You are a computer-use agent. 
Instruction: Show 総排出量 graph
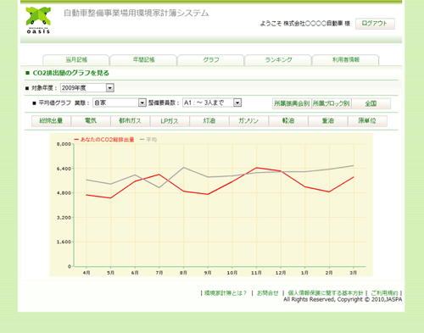coord(51,121)
